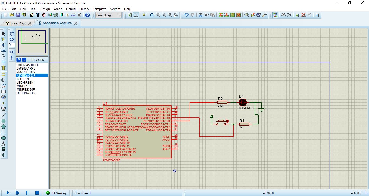Screen dimensions: 369x196
Task: Select the Component mode tool
Action: click(x=4, y=39)
